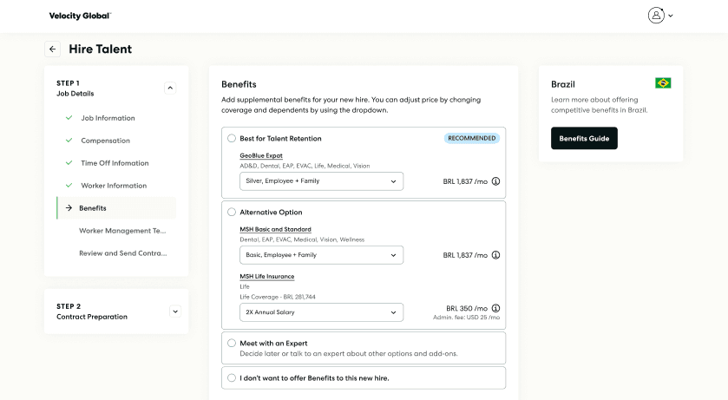Click info icon for MSH Basic and Standard price
The width and height of the screenshot is (728, 400).
pyautogui.click(x=495, y=255)
